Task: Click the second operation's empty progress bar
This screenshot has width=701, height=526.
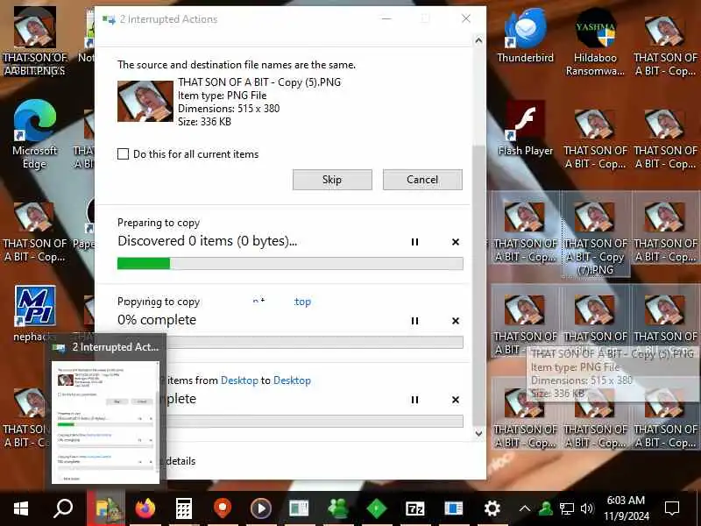Action: [315, 342]
